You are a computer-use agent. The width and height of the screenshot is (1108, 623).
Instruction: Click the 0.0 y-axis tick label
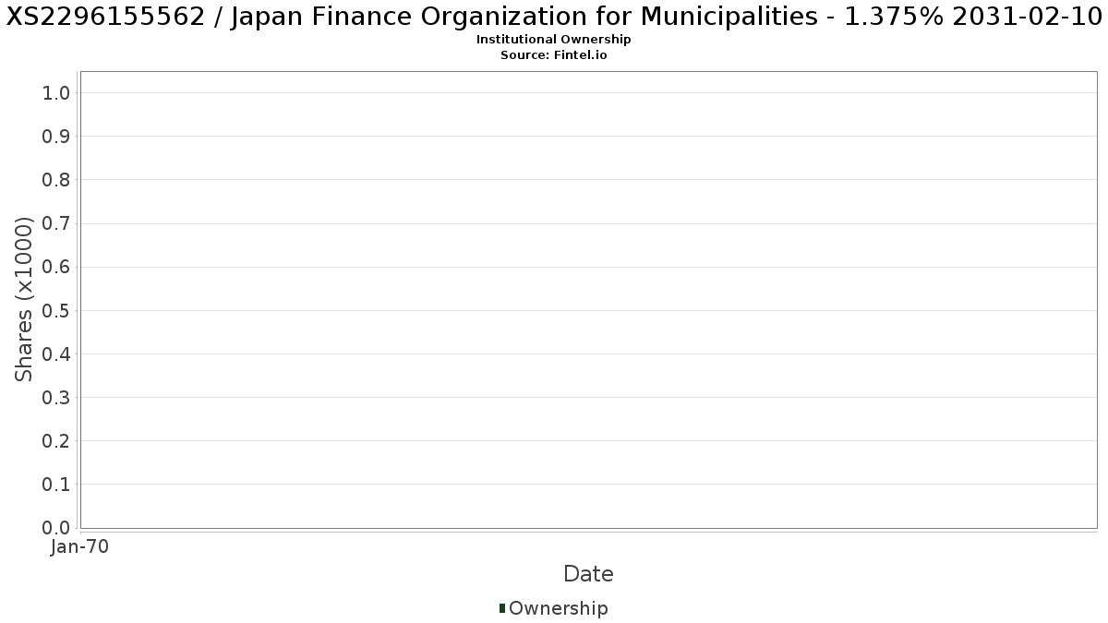56,528
